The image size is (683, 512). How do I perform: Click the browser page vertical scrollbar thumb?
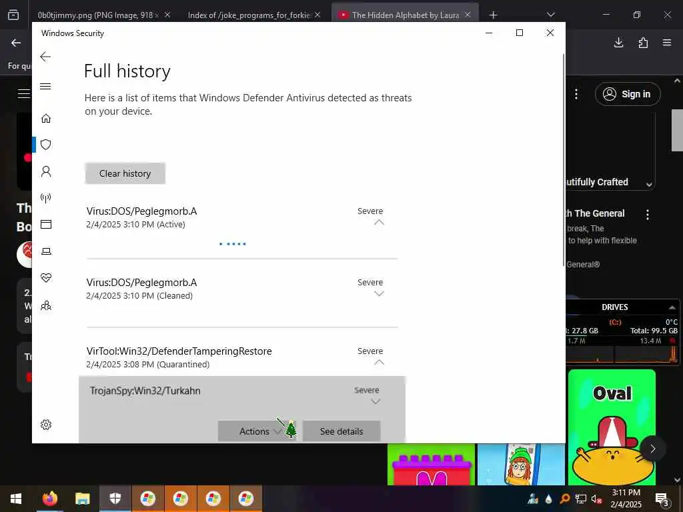tap(677, 129)
